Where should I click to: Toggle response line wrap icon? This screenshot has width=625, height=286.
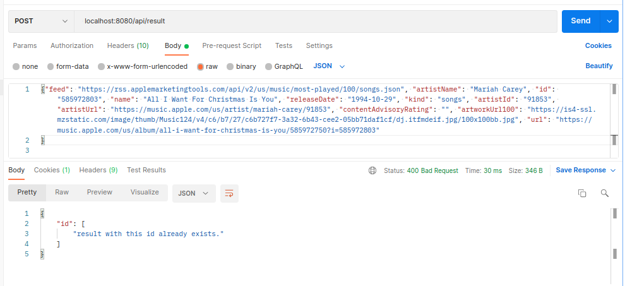[229, 193]
